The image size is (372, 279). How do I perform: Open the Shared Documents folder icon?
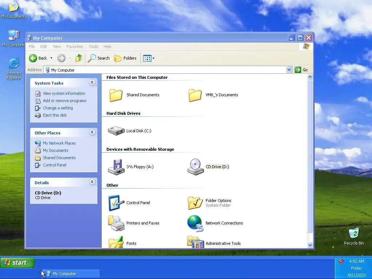(x=116, y=95)
